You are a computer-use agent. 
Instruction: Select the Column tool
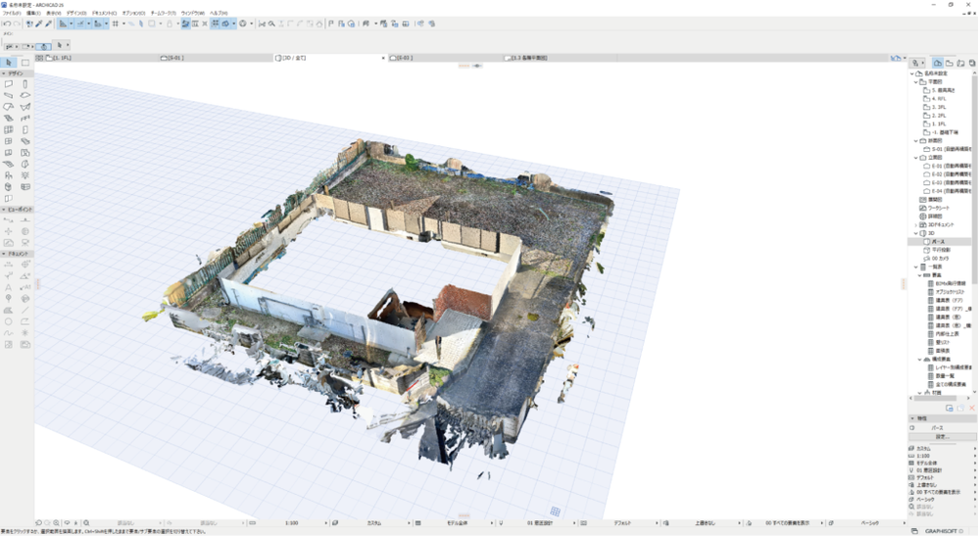(x=25, y=84)
